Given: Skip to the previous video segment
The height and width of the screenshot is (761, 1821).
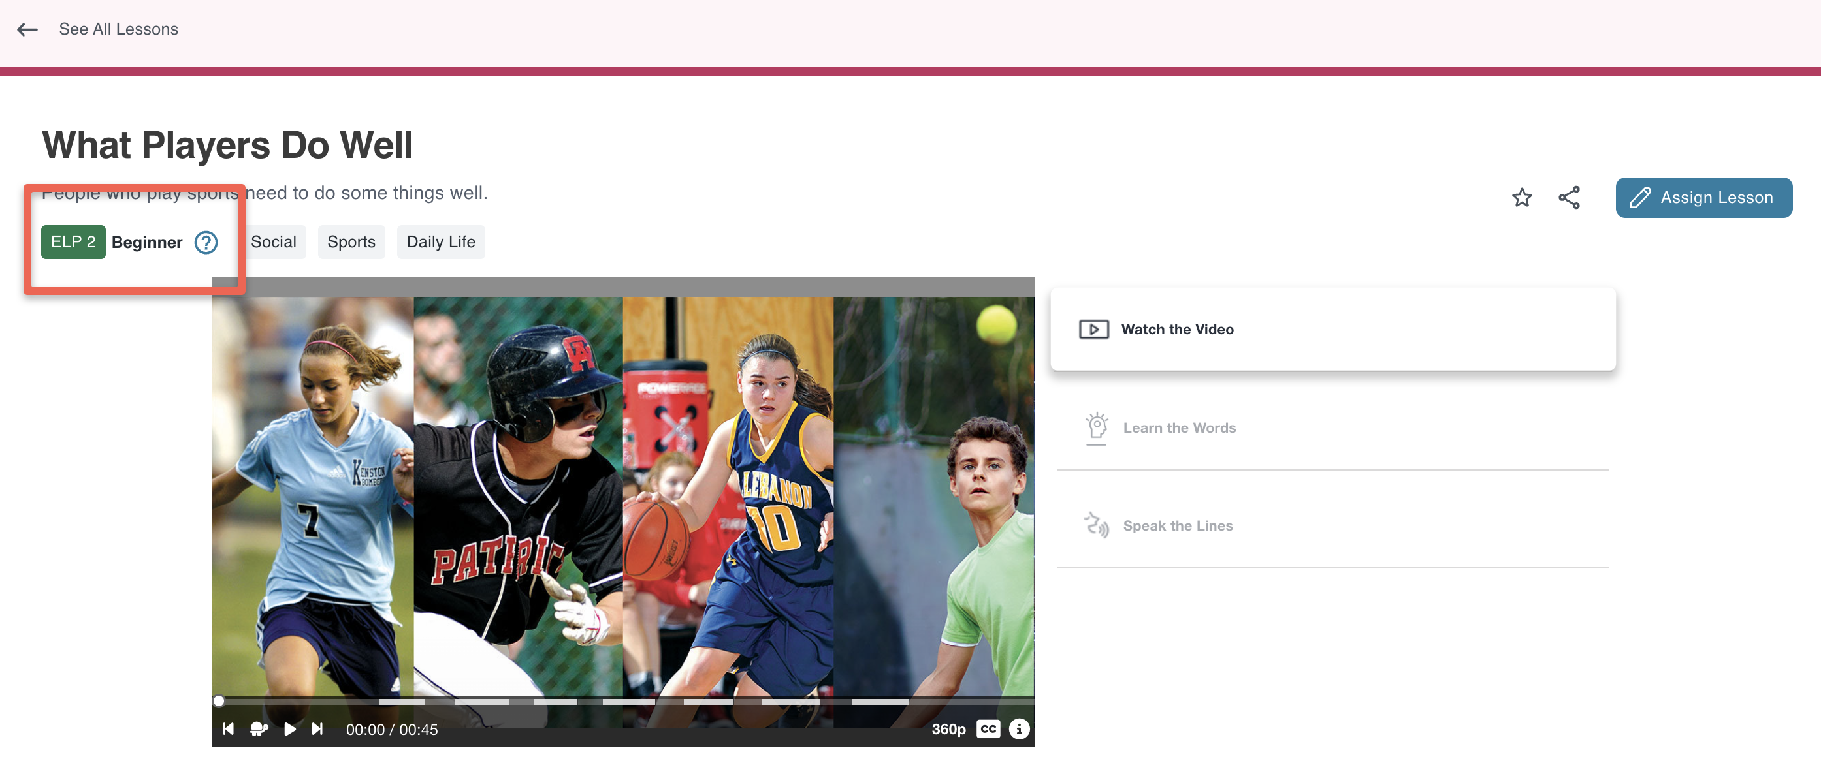Looking at the screenshot, I should click(227, 728).
